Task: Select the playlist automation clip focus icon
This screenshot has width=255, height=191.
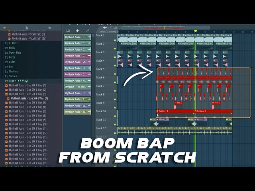Action: (110, 27)
